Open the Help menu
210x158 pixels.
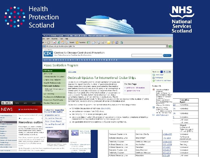click(66, 39)
